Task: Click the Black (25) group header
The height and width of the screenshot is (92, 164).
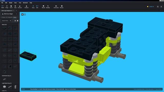Action: [4, 25]
